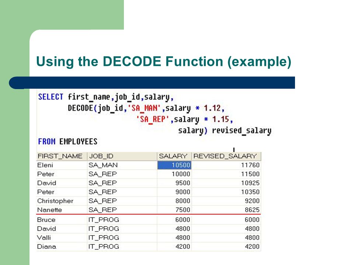354x265 pixels.
Task: Click the REVISED_SALARY column header
Action: click(226, 156)
